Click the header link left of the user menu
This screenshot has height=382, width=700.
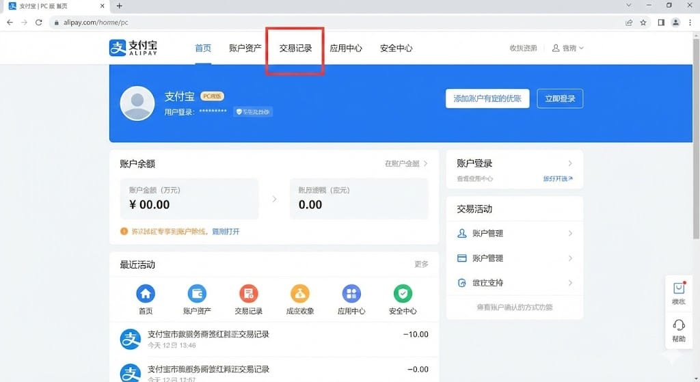[x=523, y=49]
